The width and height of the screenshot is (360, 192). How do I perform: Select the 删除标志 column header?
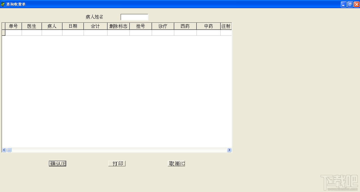pos(118,26)
